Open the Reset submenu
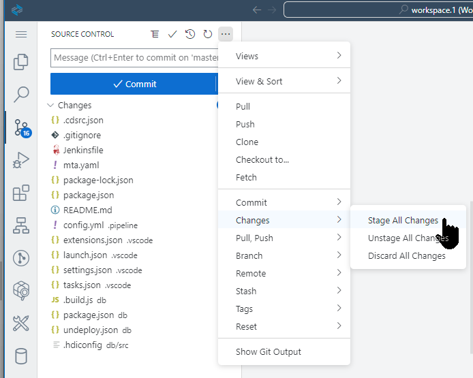 click(x=284, y=327)
